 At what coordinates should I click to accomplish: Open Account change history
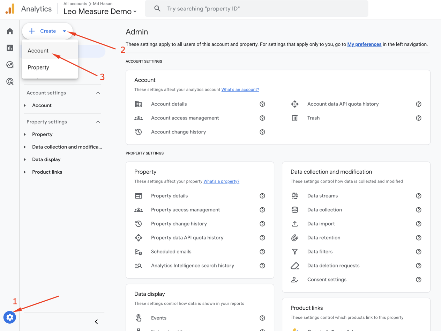178,132
